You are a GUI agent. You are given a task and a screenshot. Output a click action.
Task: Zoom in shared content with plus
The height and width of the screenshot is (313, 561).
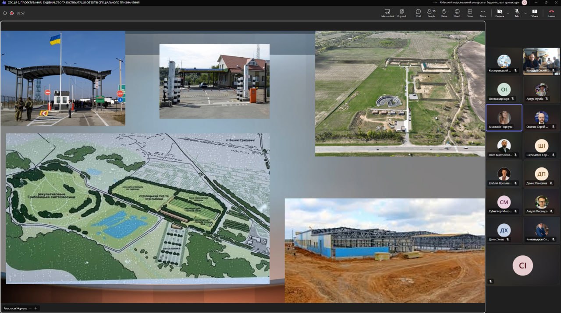pos(36,308)
